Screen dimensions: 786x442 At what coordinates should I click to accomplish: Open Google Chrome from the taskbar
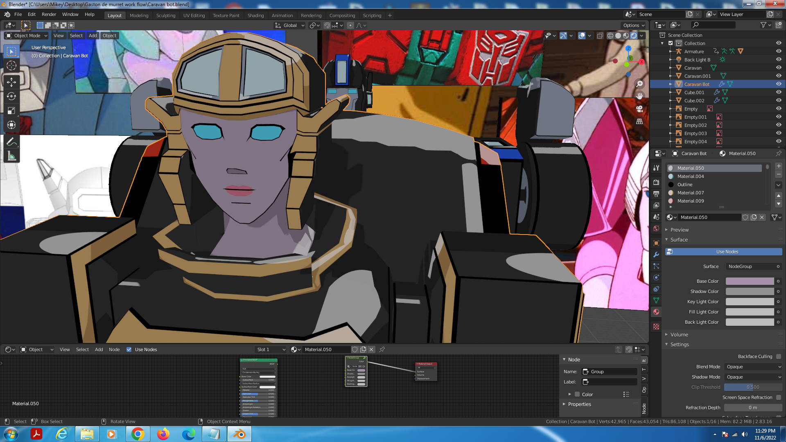click(138, 434)
